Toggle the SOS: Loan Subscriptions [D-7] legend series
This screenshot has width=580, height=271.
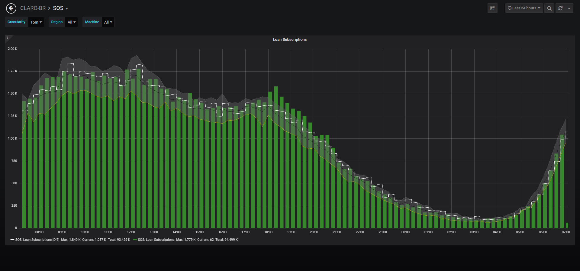pos(37,240)
